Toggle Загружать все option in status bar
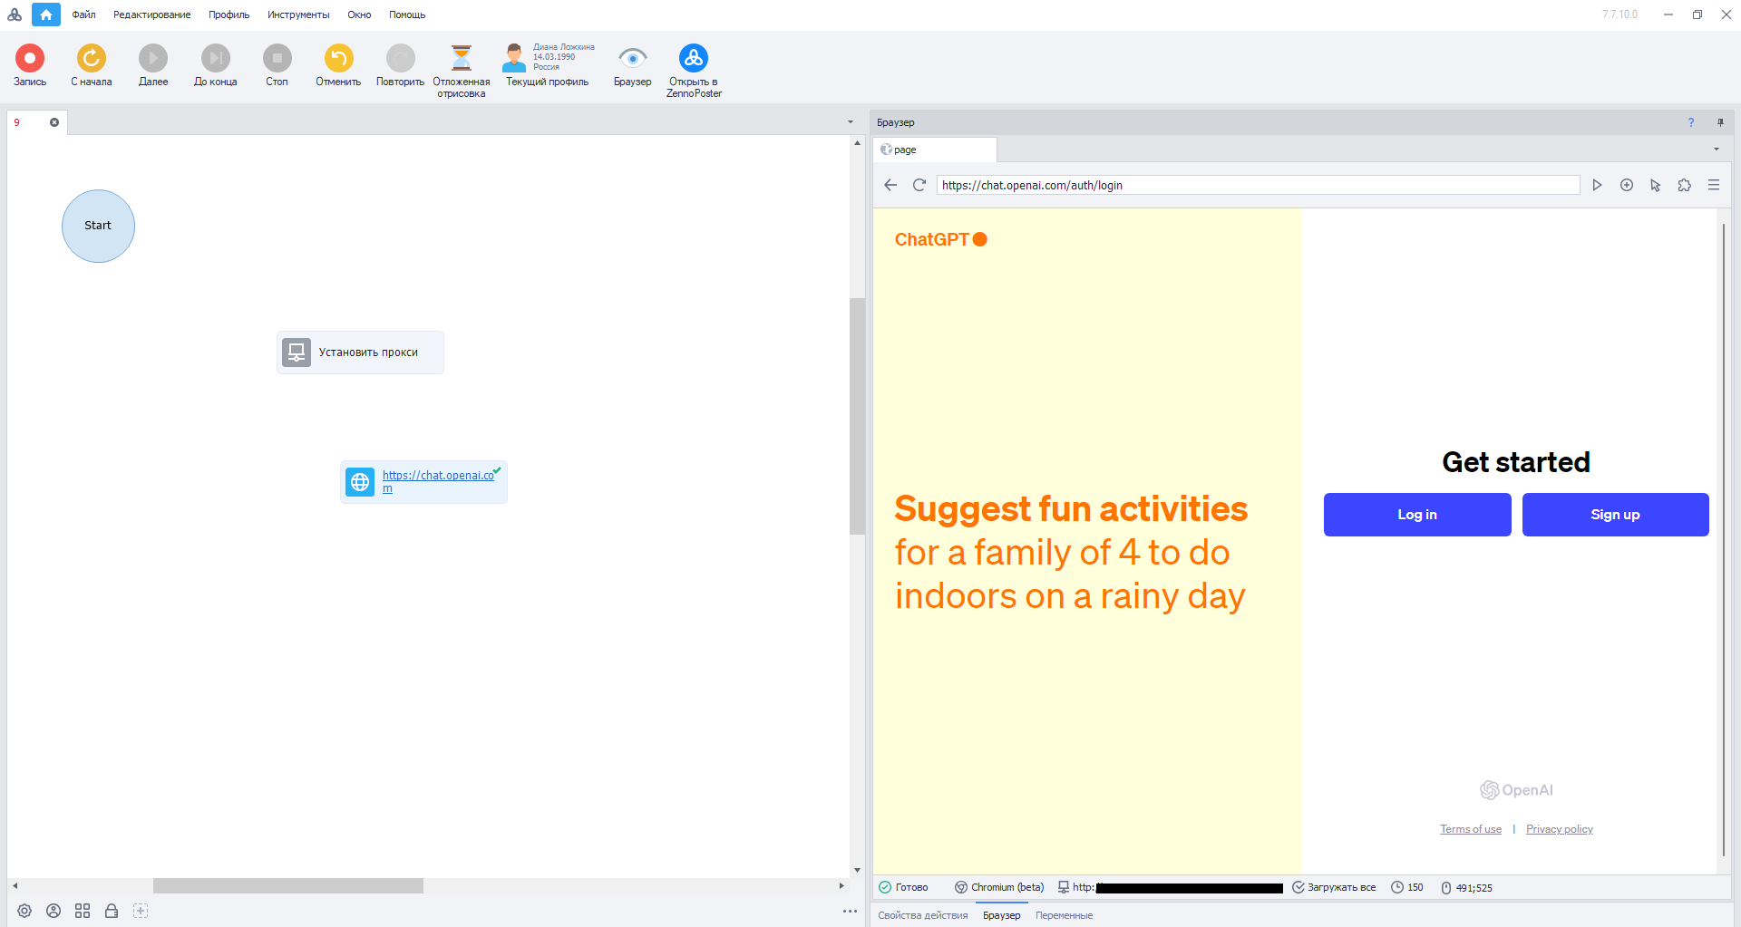The width and height of the screenshot is (1741, 927). tap(1334, 888)
